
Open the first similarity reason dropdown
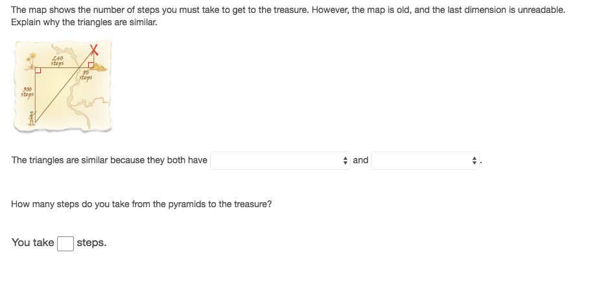(x=280, y=161)
